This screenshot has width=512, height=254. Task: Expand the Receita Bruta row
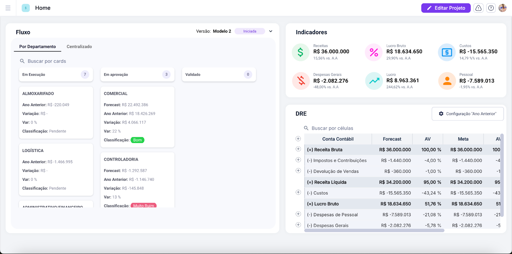[298, 149]
